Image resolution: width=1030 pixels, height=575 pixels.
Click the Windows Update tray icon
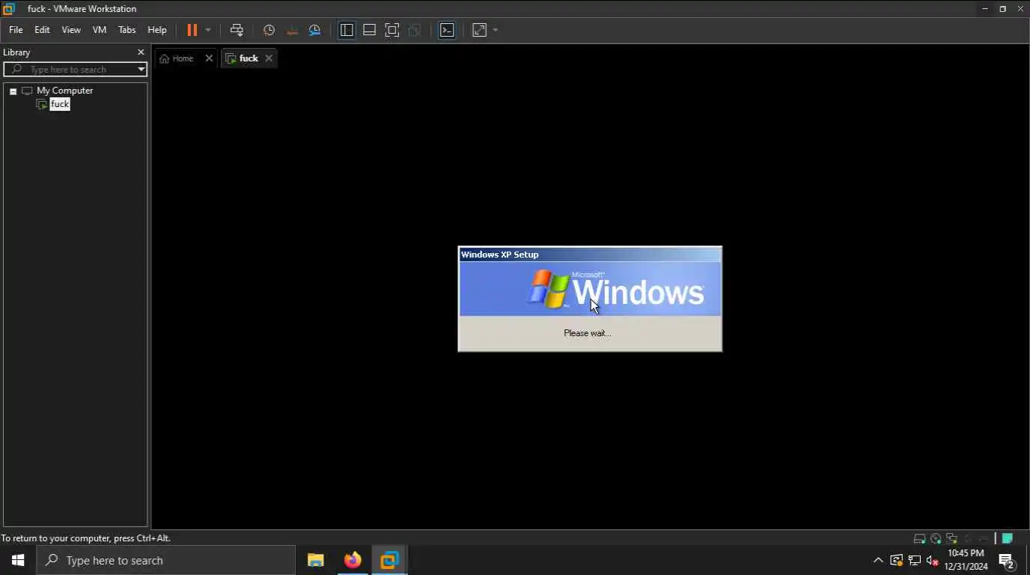pos(896,560)
